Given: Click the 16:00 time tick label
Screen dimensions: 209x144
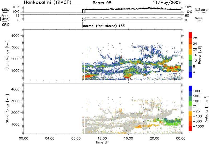Looking at the screenshot, I should 129,139.
